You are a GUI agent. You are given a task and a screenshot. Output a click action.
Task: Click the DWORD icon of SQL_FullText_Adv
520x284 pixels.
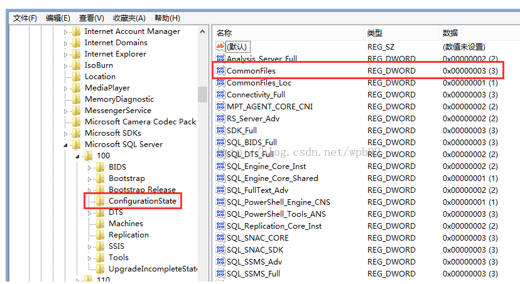pyautogui.click(x=220, y=190)
